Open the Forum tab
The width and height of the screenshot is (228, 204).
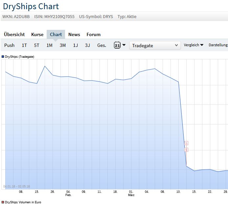click(x=94, y=34)
